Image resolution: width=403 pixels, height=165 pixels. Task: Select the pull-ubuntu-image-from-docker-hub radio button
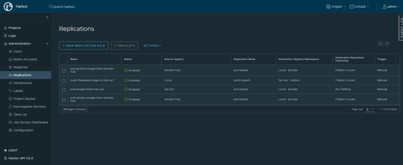tap(64, 99)
